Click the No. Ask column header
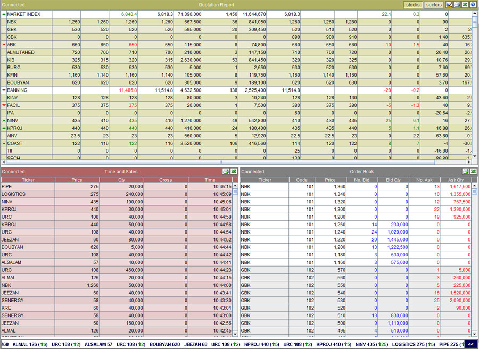This screenshot has width=479, height=349. [425, 180]
